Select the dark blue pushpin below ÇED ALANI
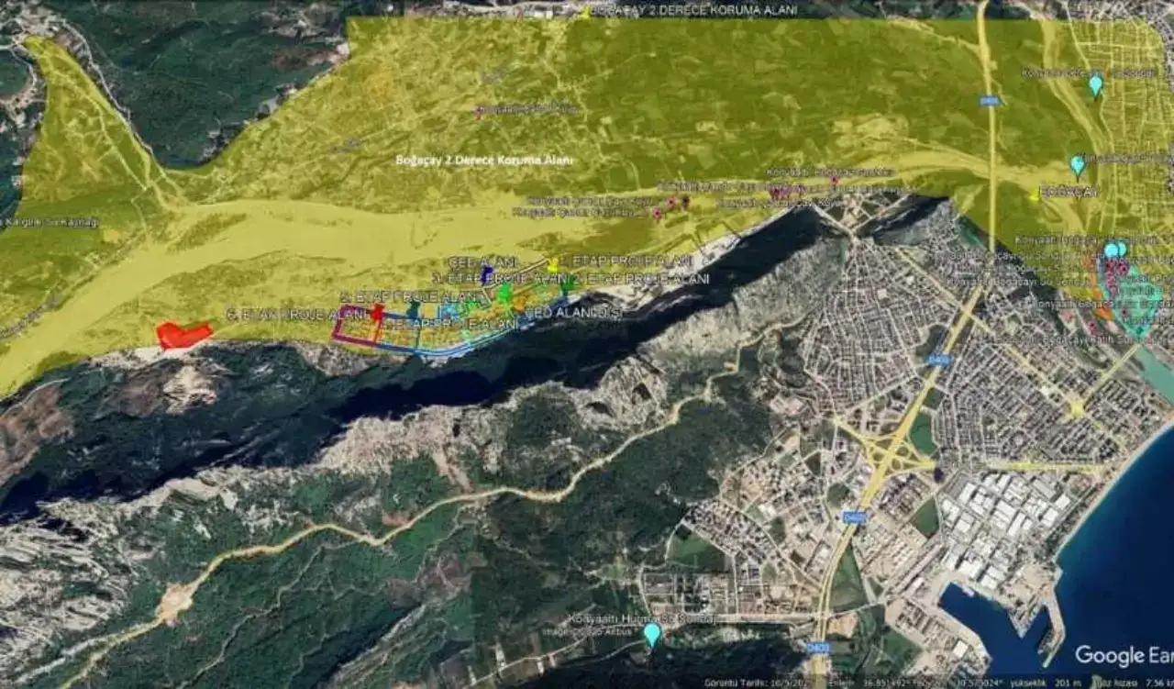Image resolution: width=1174 pixels, height=689 pixels. pyautogui.click(x=486, y=275)
